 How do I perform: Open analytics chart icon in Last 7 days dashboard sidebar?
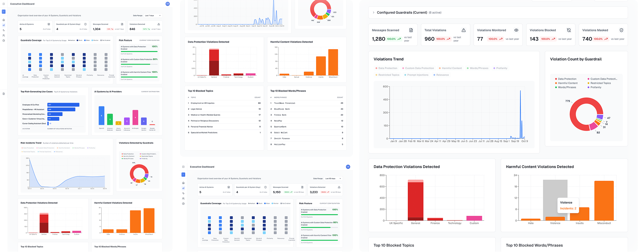coord(4,25)
